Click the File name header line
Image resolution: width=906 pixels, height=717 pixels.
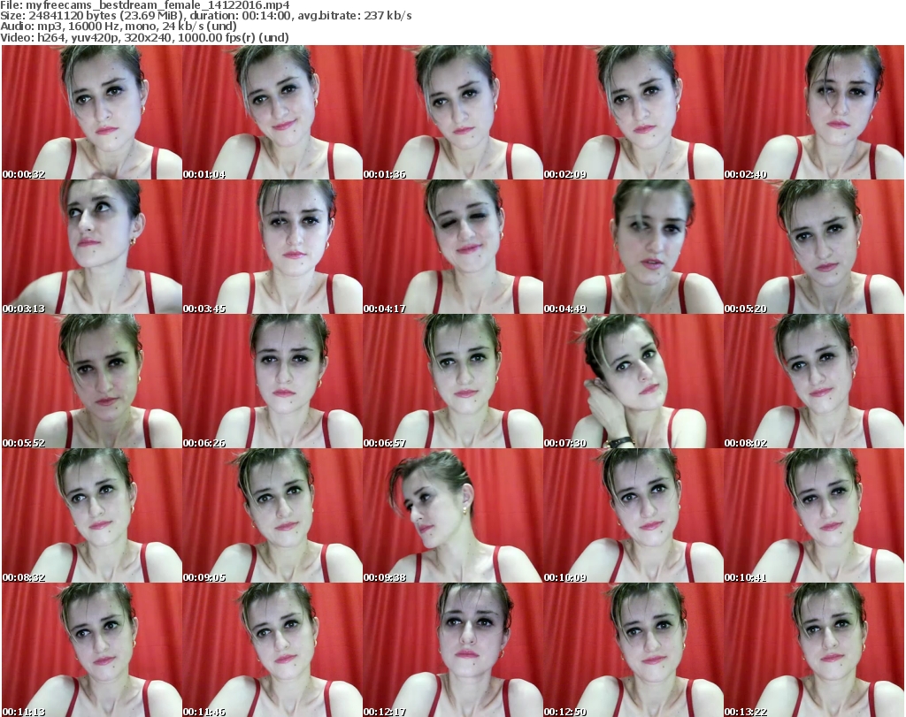click(145, 5)
